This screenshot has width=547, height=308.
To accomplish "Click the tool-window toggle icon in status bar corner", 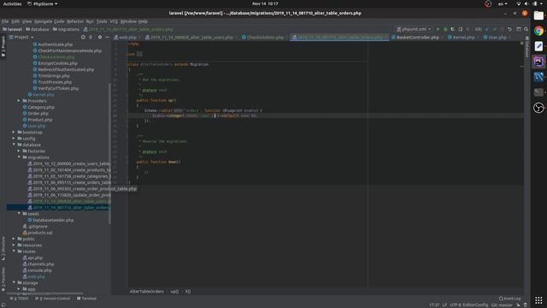I will coord(3,305).
